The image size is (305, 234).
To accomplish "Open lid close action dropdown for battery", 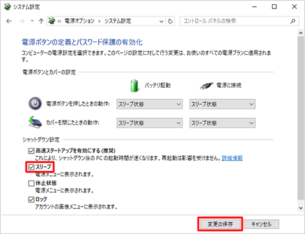I will click(149, 123).
